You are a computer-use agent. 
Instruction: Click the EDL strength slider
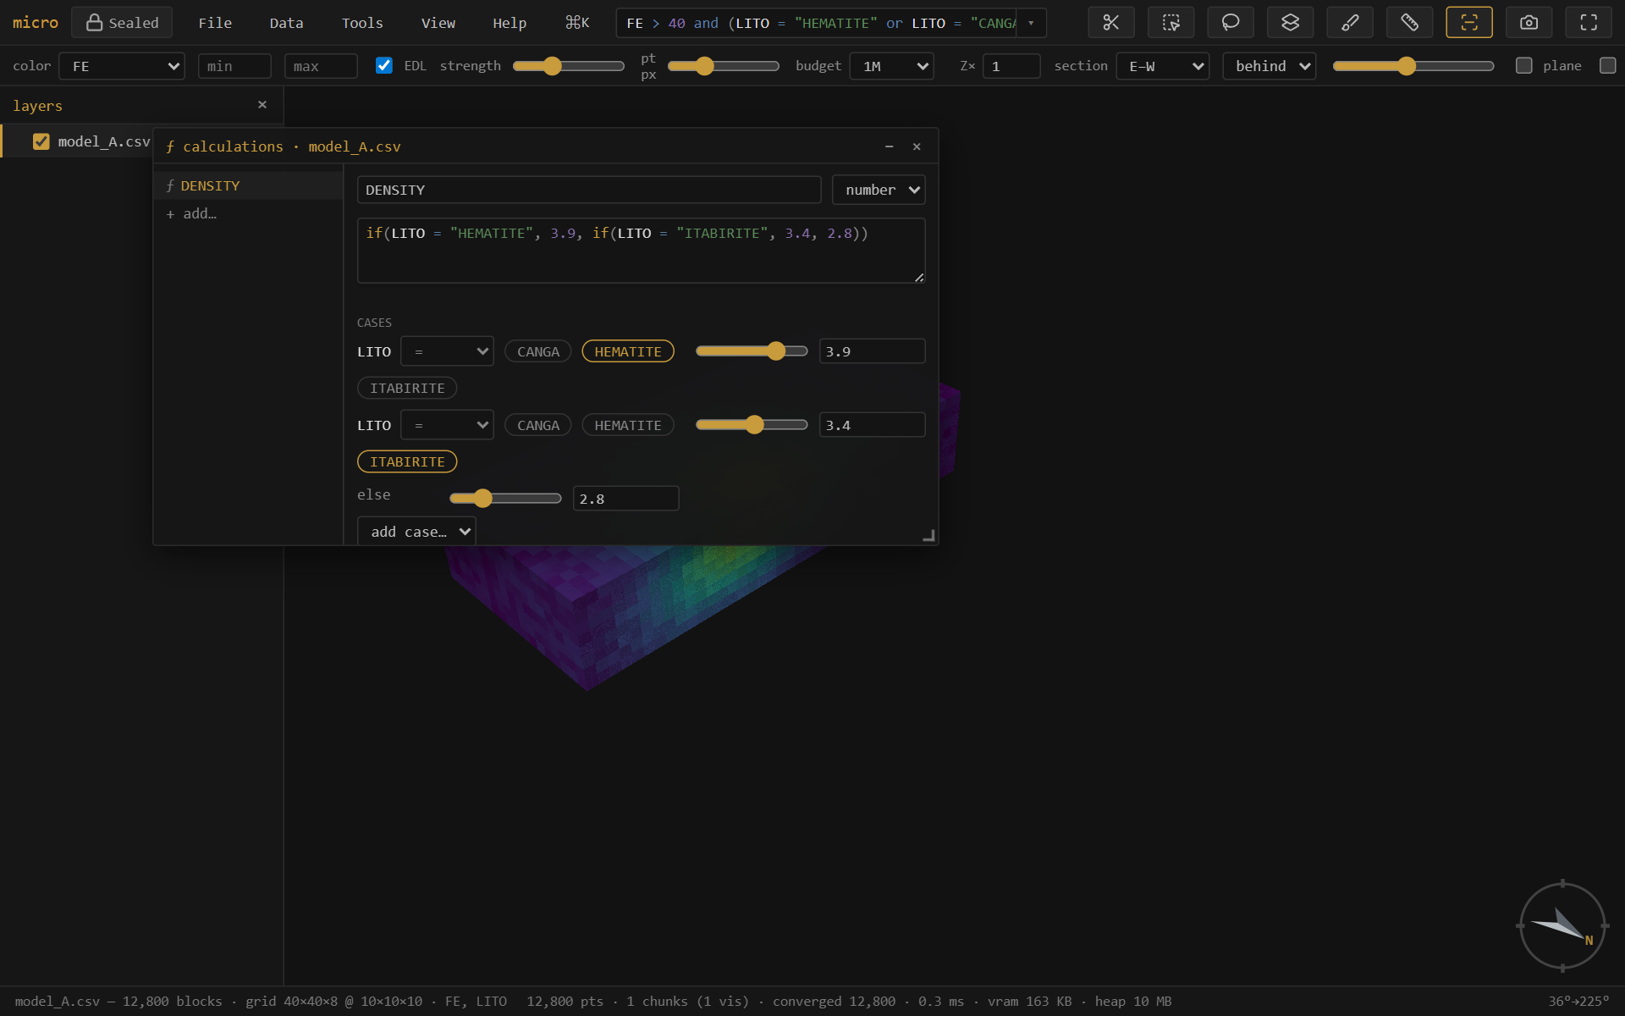click(569, 66)
